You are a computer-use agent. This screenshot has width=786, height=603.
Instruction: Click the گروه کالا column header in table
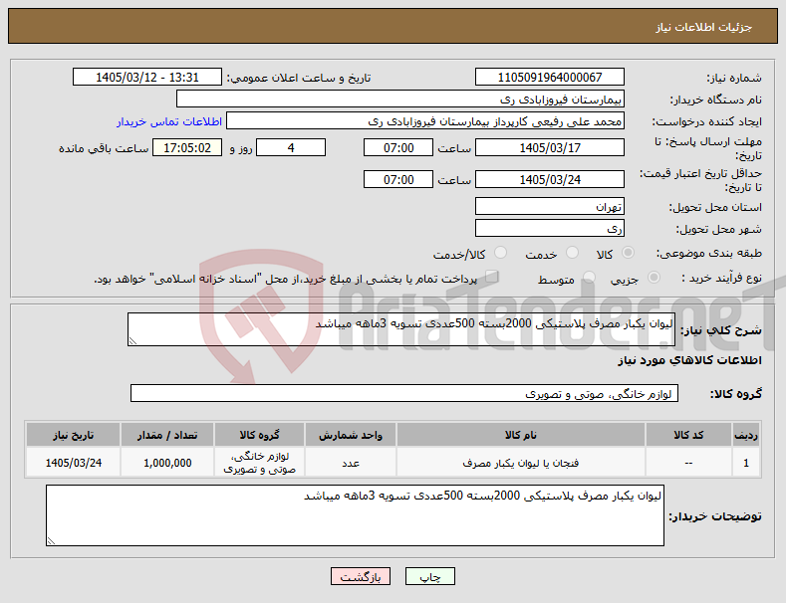click(259, 435)
